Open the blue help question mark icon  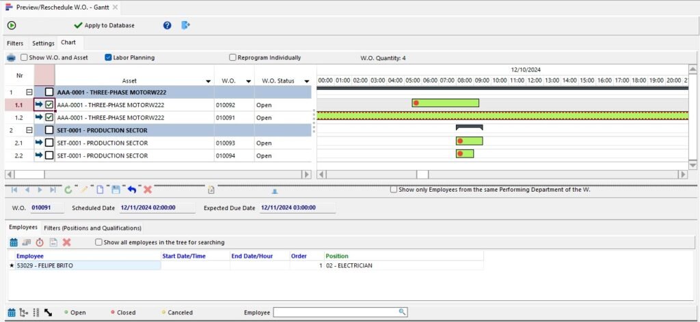click(x=167, y=25)
